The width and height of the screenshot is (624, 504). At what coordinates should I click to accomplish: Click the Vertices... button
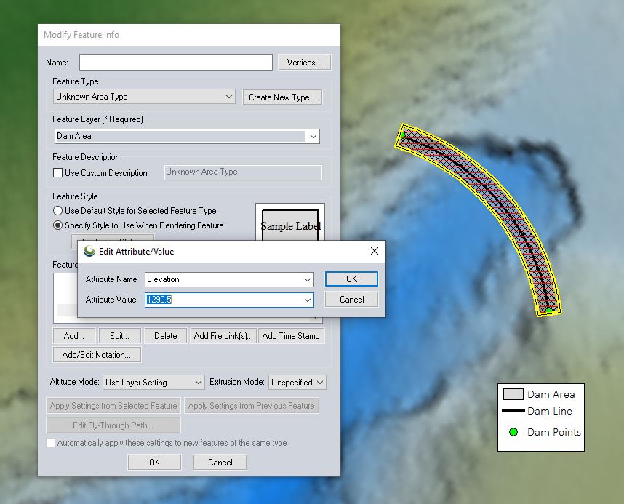pos(304,63)
